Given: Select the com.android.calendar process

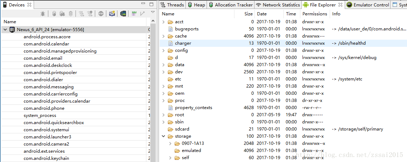Looking at the screenshot, I should click(46, 44).
